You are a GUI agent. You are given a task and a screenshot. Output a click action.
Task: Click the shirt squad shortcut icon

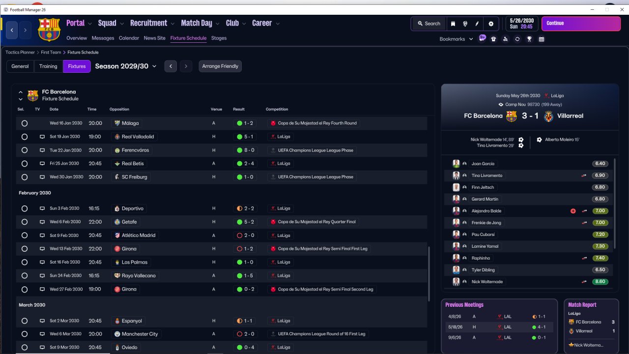click(x=494, y=39)
